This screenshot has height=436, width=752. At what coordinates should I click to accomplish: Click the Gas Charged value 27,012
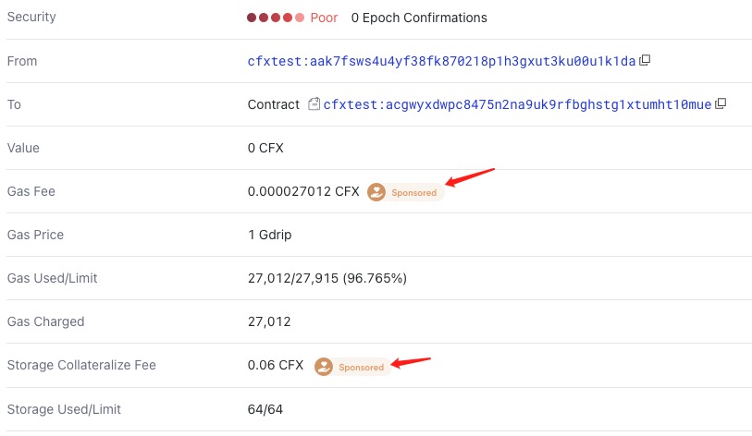[269, 321]
